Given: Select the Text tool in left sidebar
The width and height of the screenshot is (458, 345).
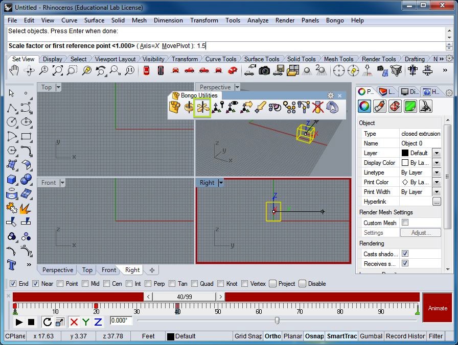Looking at the screenshot, I should pyautogui.click(x=11, y=265).
